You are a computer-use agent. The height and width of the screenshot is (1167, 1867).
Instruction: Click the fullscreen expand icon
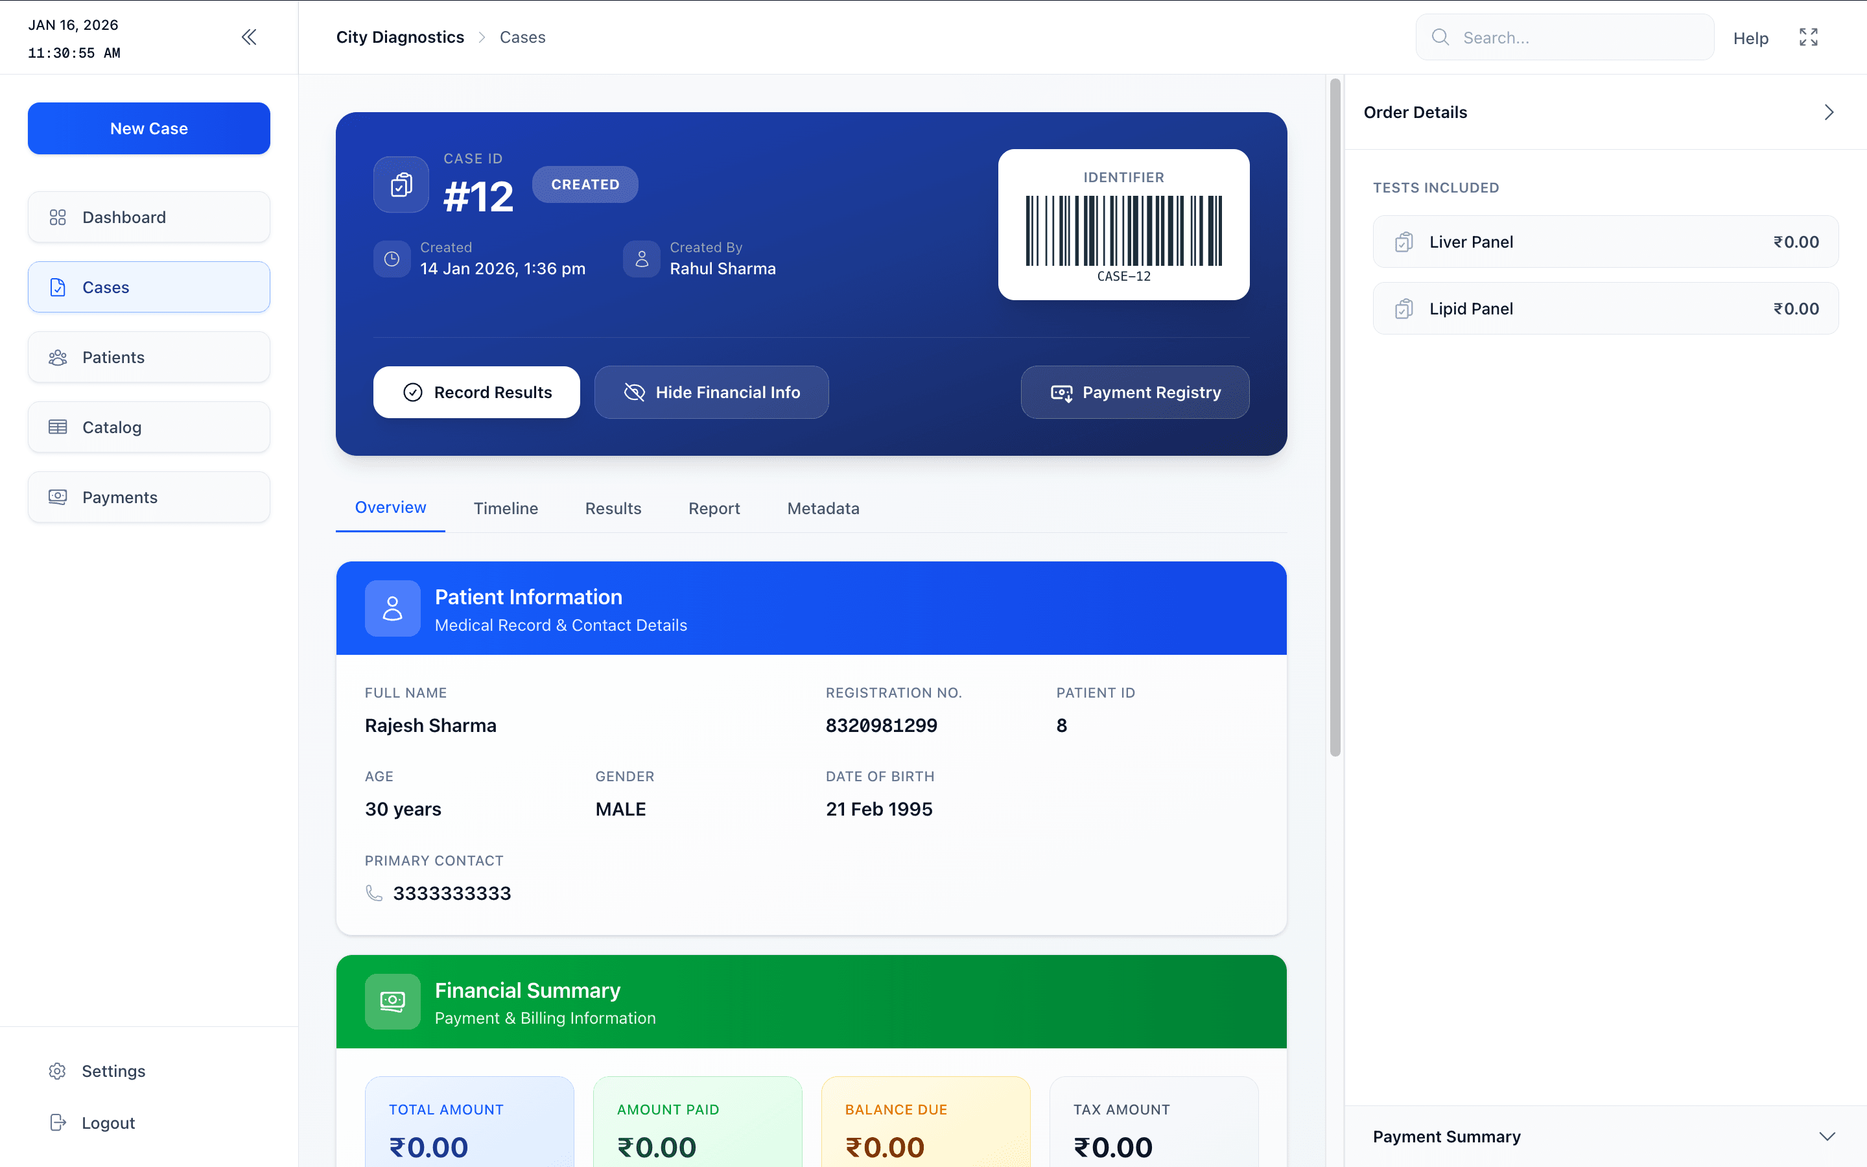tap(1809, 37)
